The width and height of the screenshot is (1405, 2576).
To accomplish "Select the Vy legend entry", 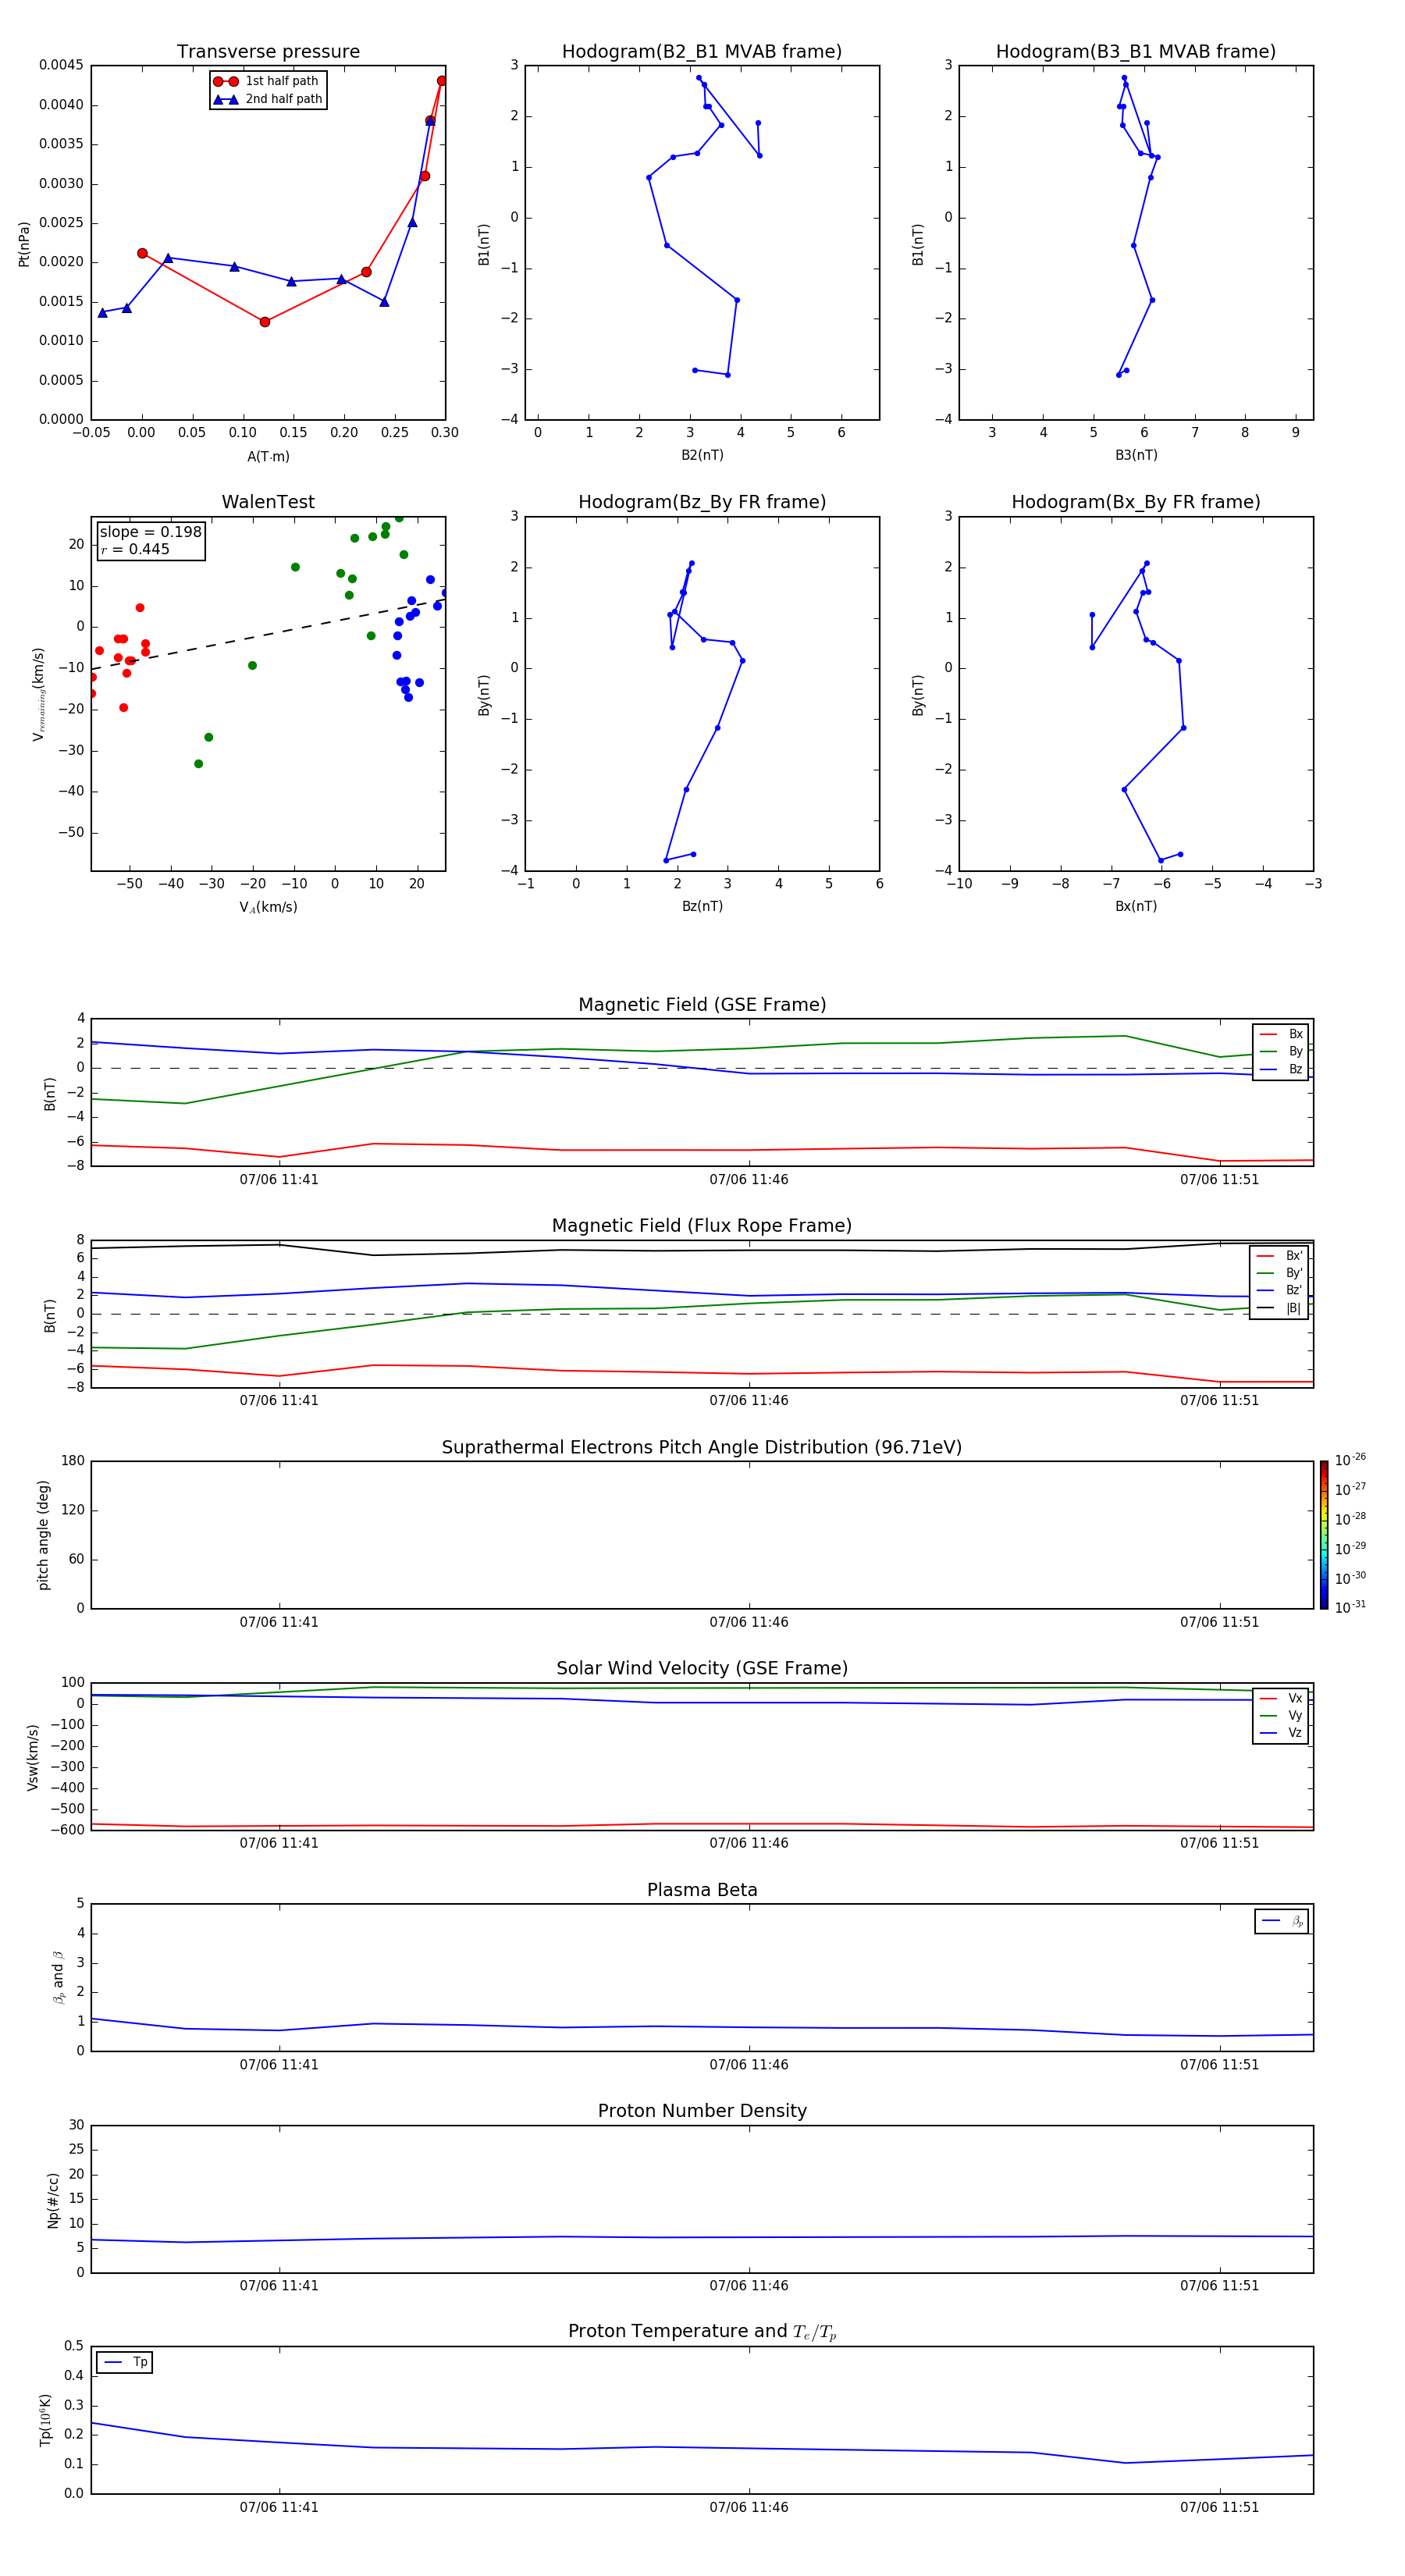I will click(1281, 1716).
